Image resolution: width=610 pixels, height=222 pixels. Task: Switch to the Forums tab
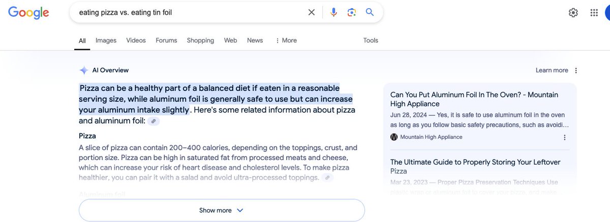pyautogui.click(x=166, y=41)
